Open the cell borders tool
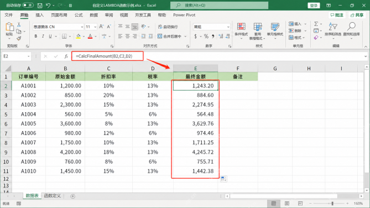This screenshot has width=370, height=208. pyautogui.click(x=64, y=37)
